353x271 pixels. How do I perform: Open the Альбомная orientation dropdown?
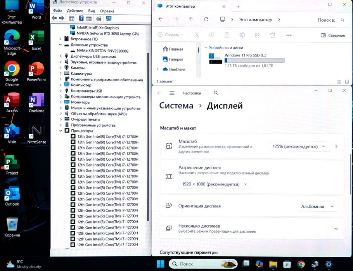point(318,206)
